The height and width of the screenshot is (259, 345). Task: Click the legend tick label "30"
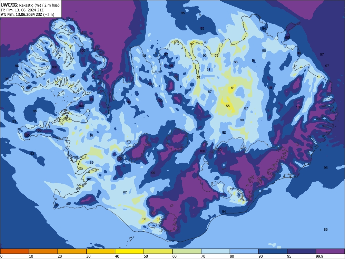[x=88, y=256]
